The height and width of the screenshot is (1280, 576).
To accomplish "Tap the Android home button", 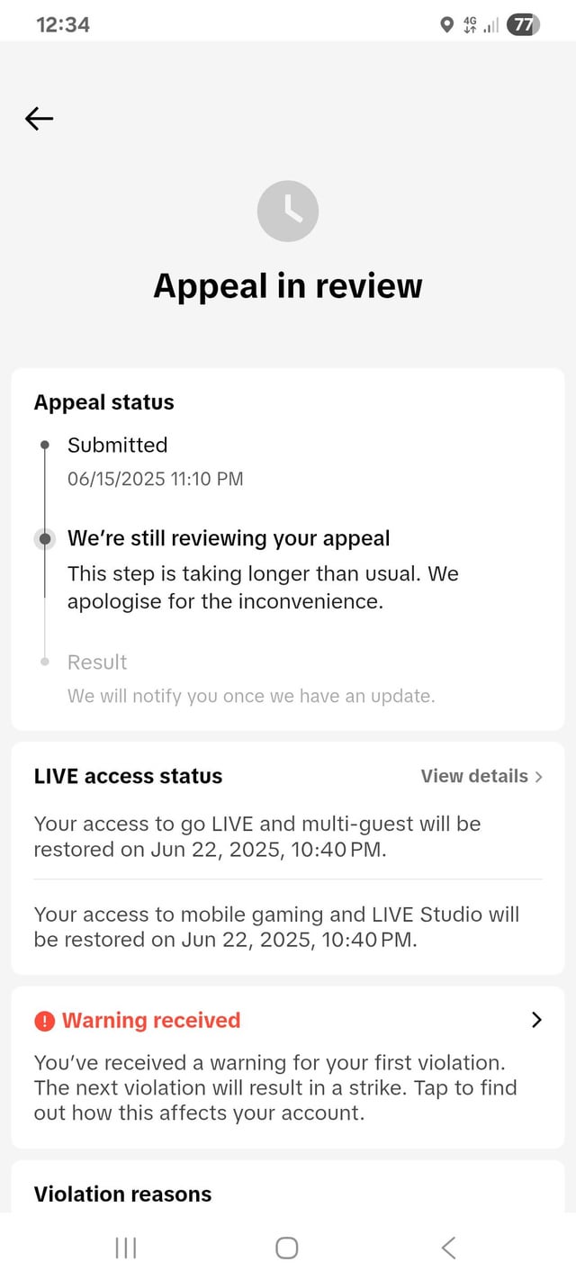I will [287, 1247].
